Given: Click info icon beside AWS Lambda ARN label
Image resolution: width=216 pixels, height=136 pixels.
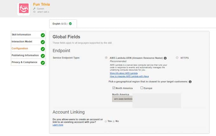Looking at the screenshot, I should point(165,58).
